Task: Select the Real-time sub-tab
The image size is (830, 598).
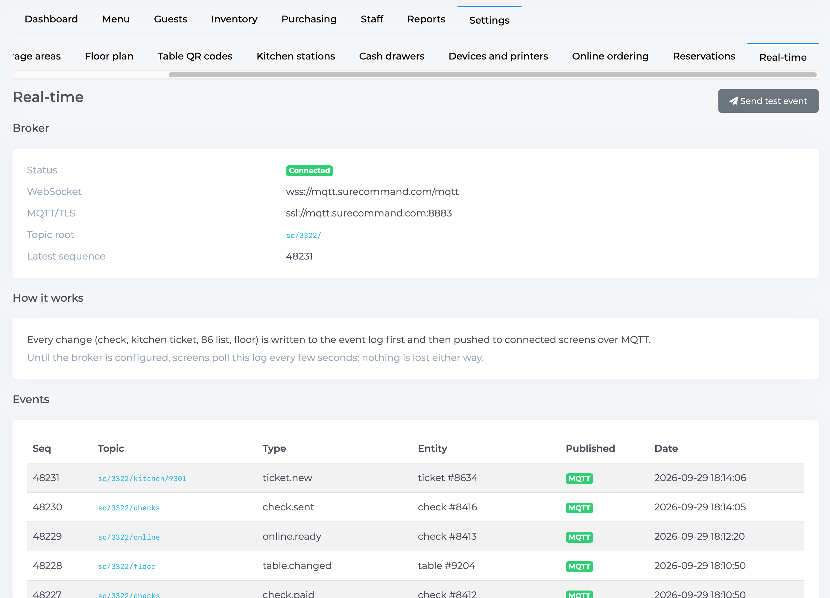Action: [x=783, y=57]
